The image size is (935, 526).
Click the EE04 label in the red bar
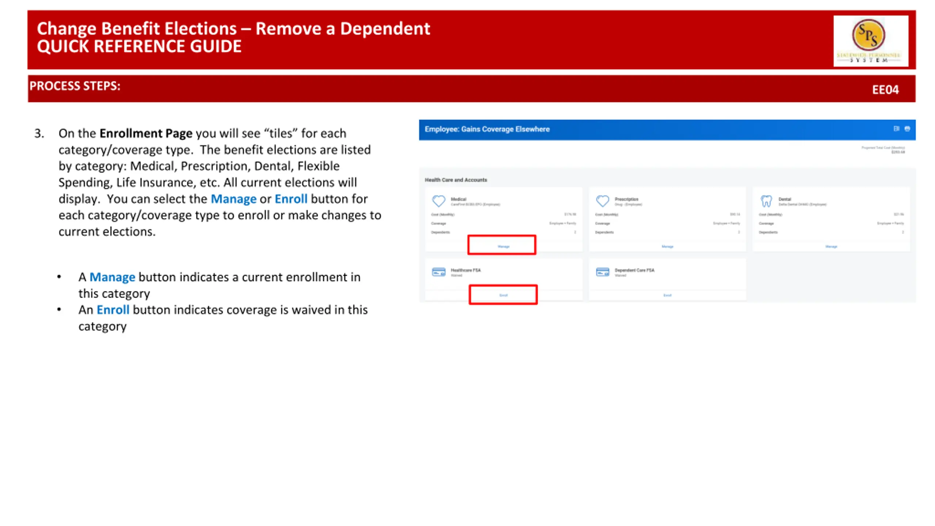pos(885,89)
